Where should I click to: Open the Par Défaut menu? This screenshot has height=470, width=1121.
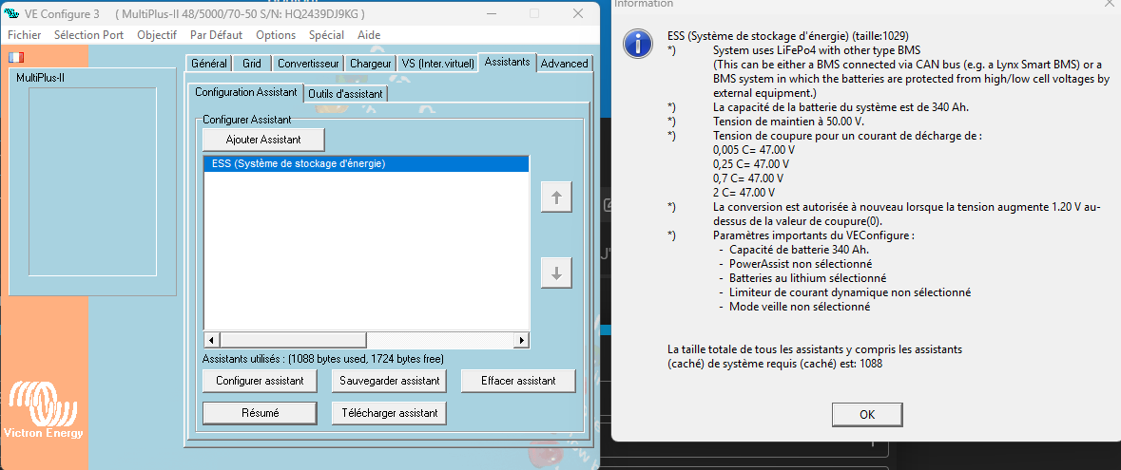pyautogui.click(x=216, y=35)
